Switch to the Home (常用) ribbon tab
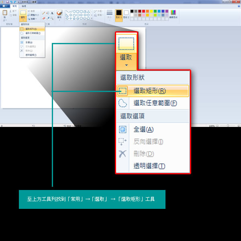The height and width of the screenshot is (241, 241). tap(14, 6)
